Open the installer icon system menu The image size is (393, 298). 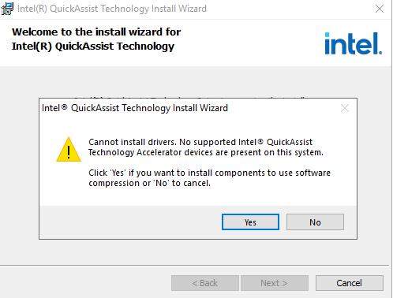point(7,9)
